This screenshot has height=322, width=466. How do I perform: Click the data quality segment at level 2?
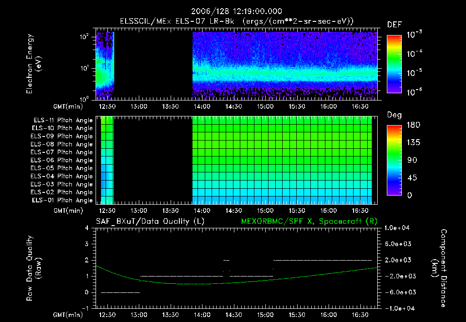pos(323,260)
